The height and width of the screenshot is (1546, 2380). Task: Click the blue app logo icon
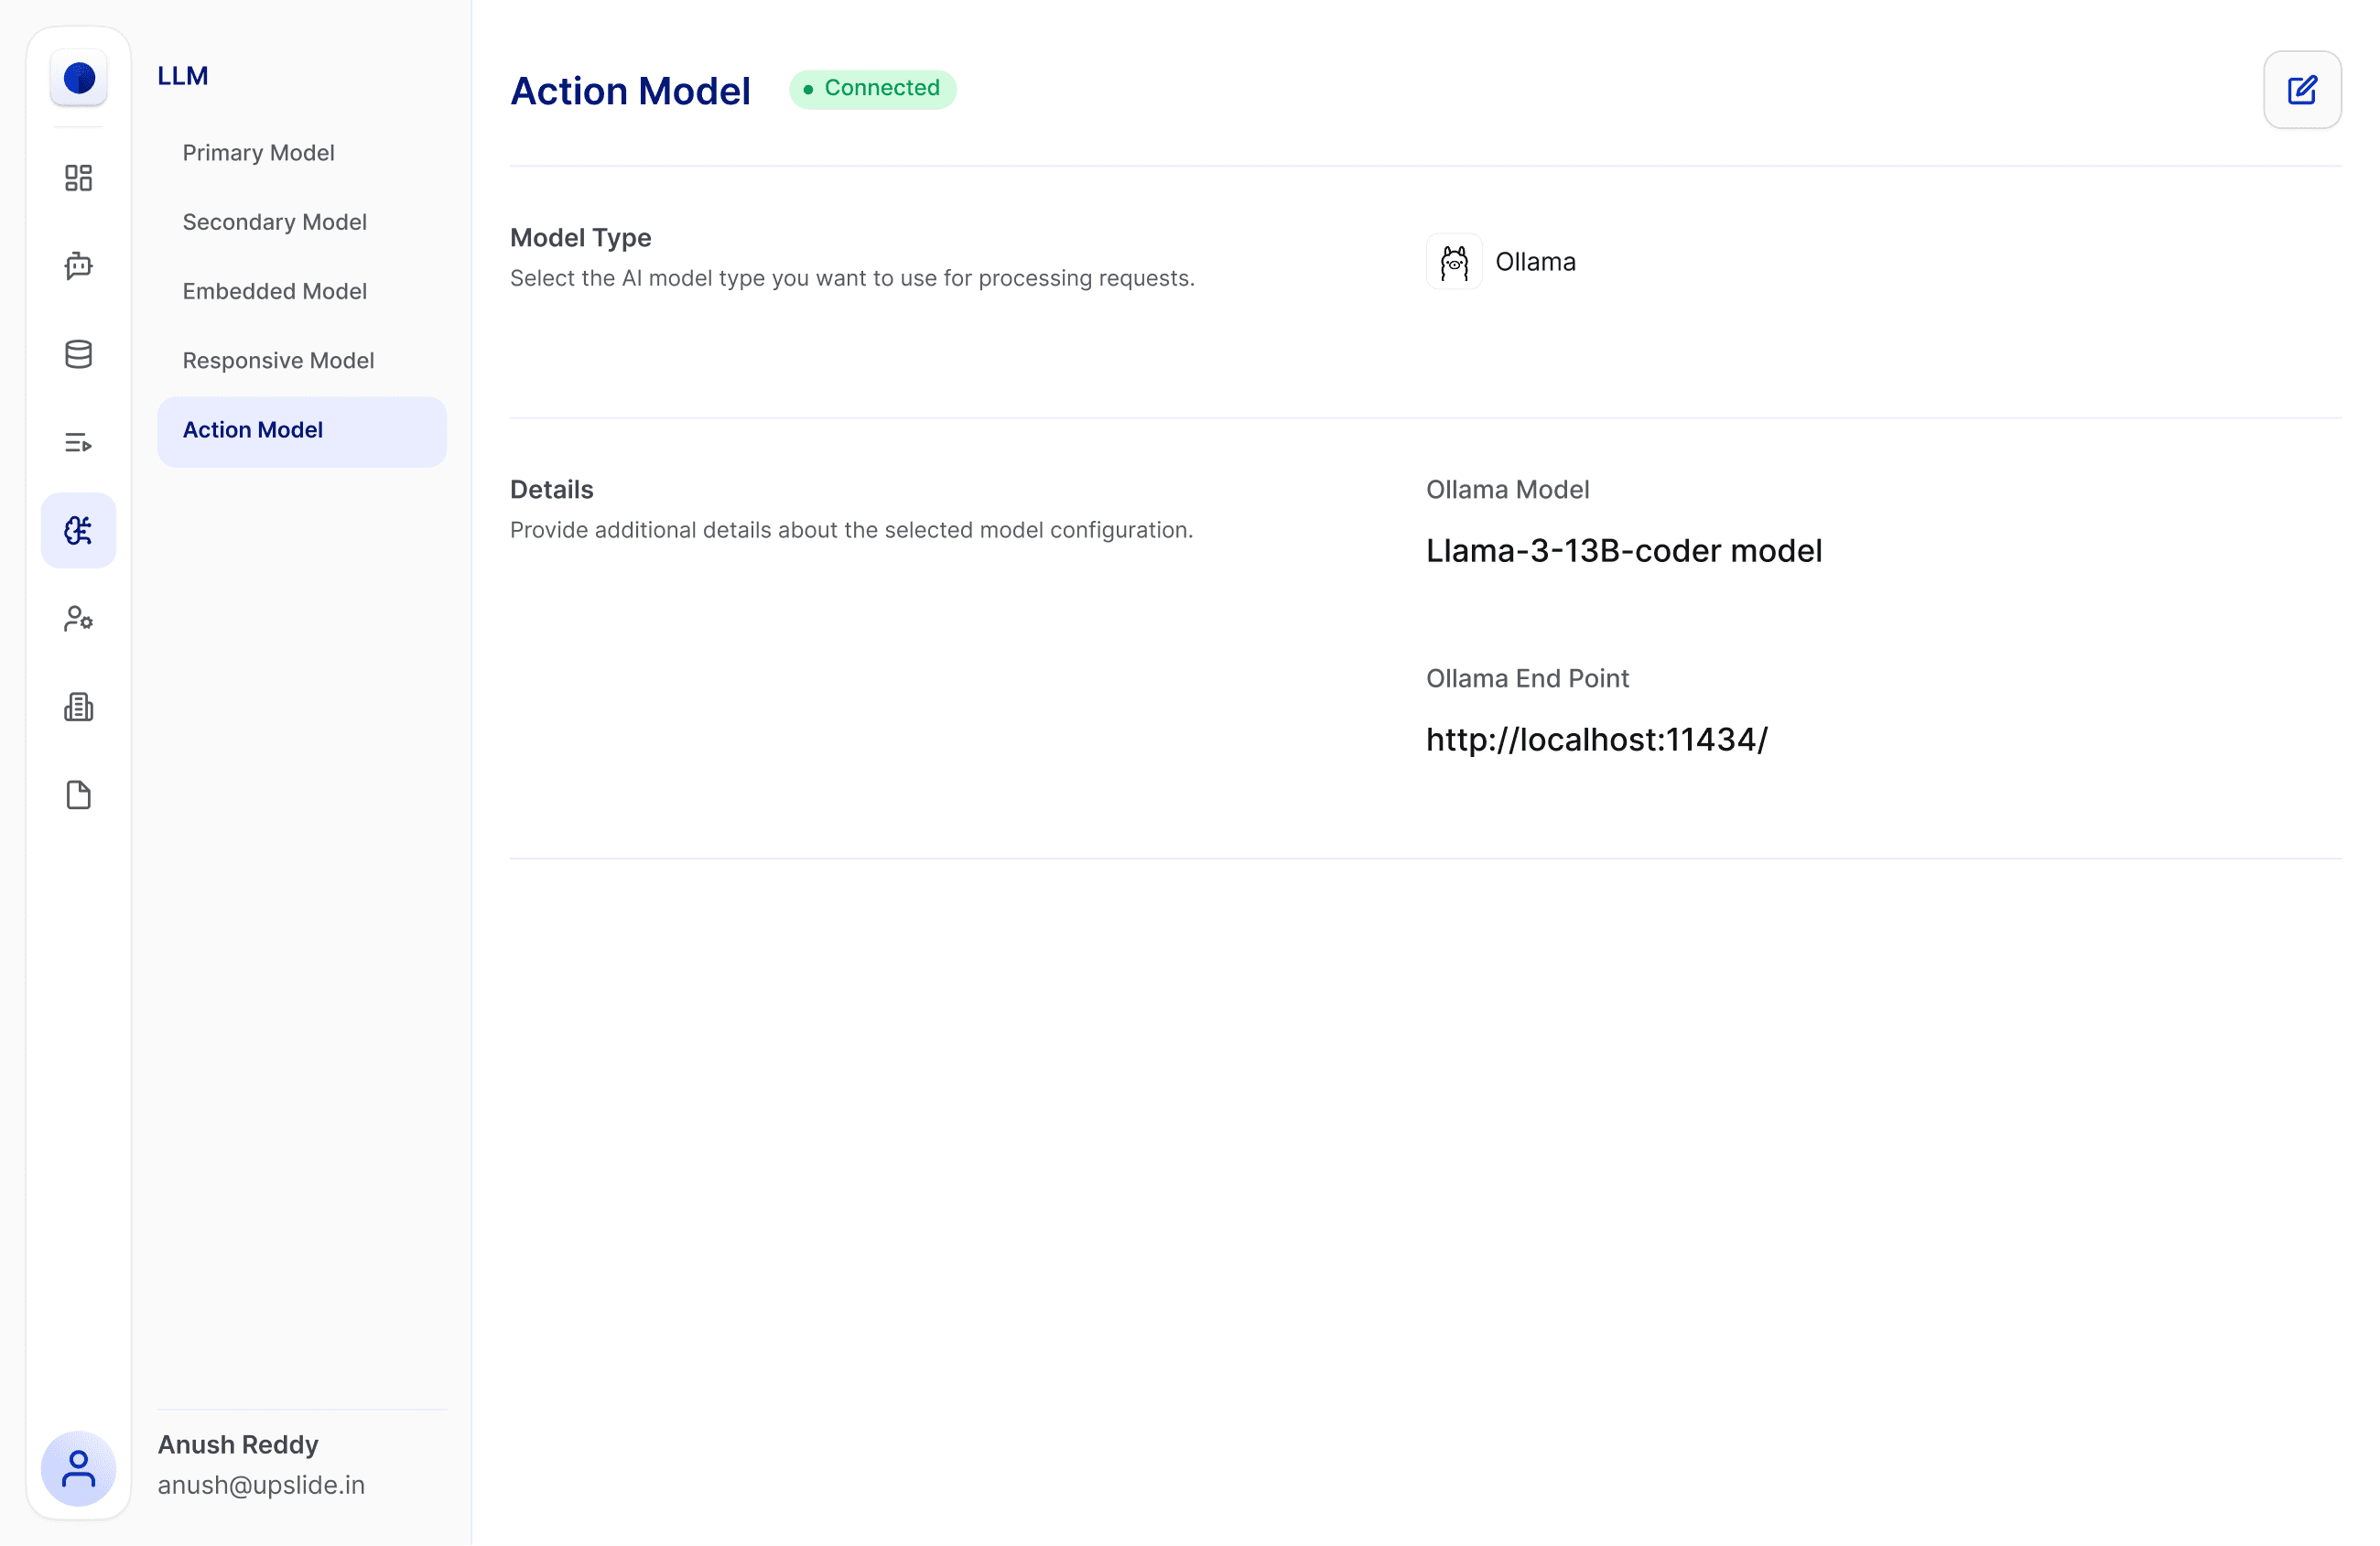79,78
